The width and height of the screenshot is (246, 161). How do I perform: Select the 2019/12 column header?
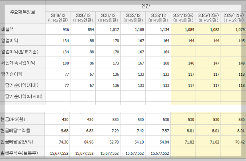point(58,17)
